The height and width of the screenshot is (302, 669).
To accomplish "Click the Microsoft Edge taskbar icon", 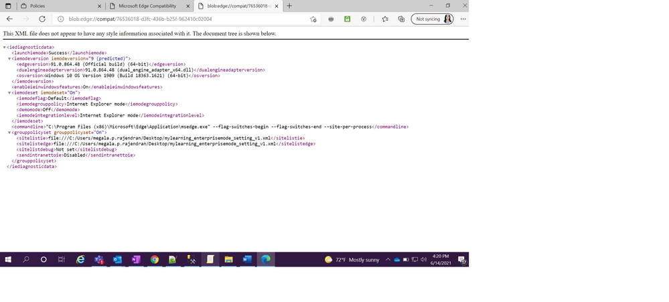I will pyautogui.click(x=265, y=259).
